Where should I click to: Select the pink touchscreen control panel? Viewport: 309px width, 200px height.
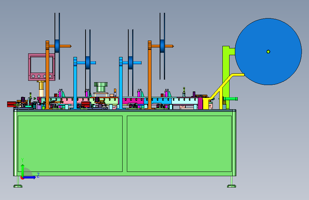pos(42,67)
